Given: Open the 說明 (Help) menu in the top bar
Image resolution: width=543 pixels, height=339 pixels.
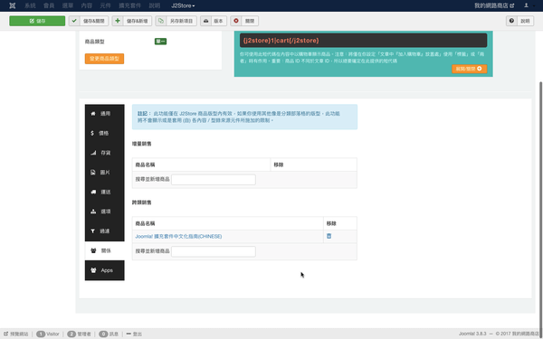Looking at the screenshot, I should point(155,5).
